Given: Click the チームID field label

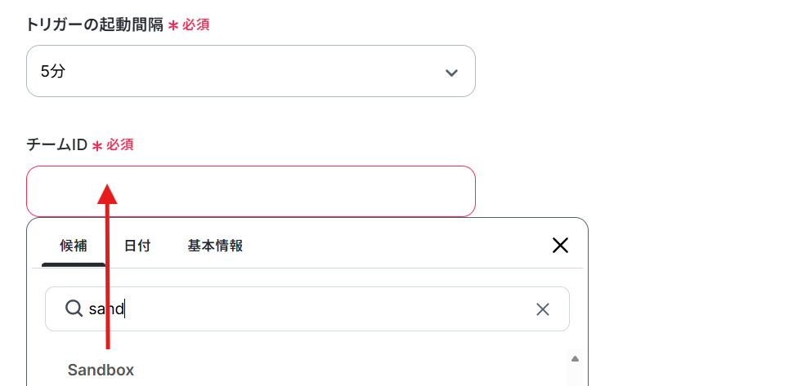Looking at the screenshot, I should pyautogui.click(x=57, y=145).
